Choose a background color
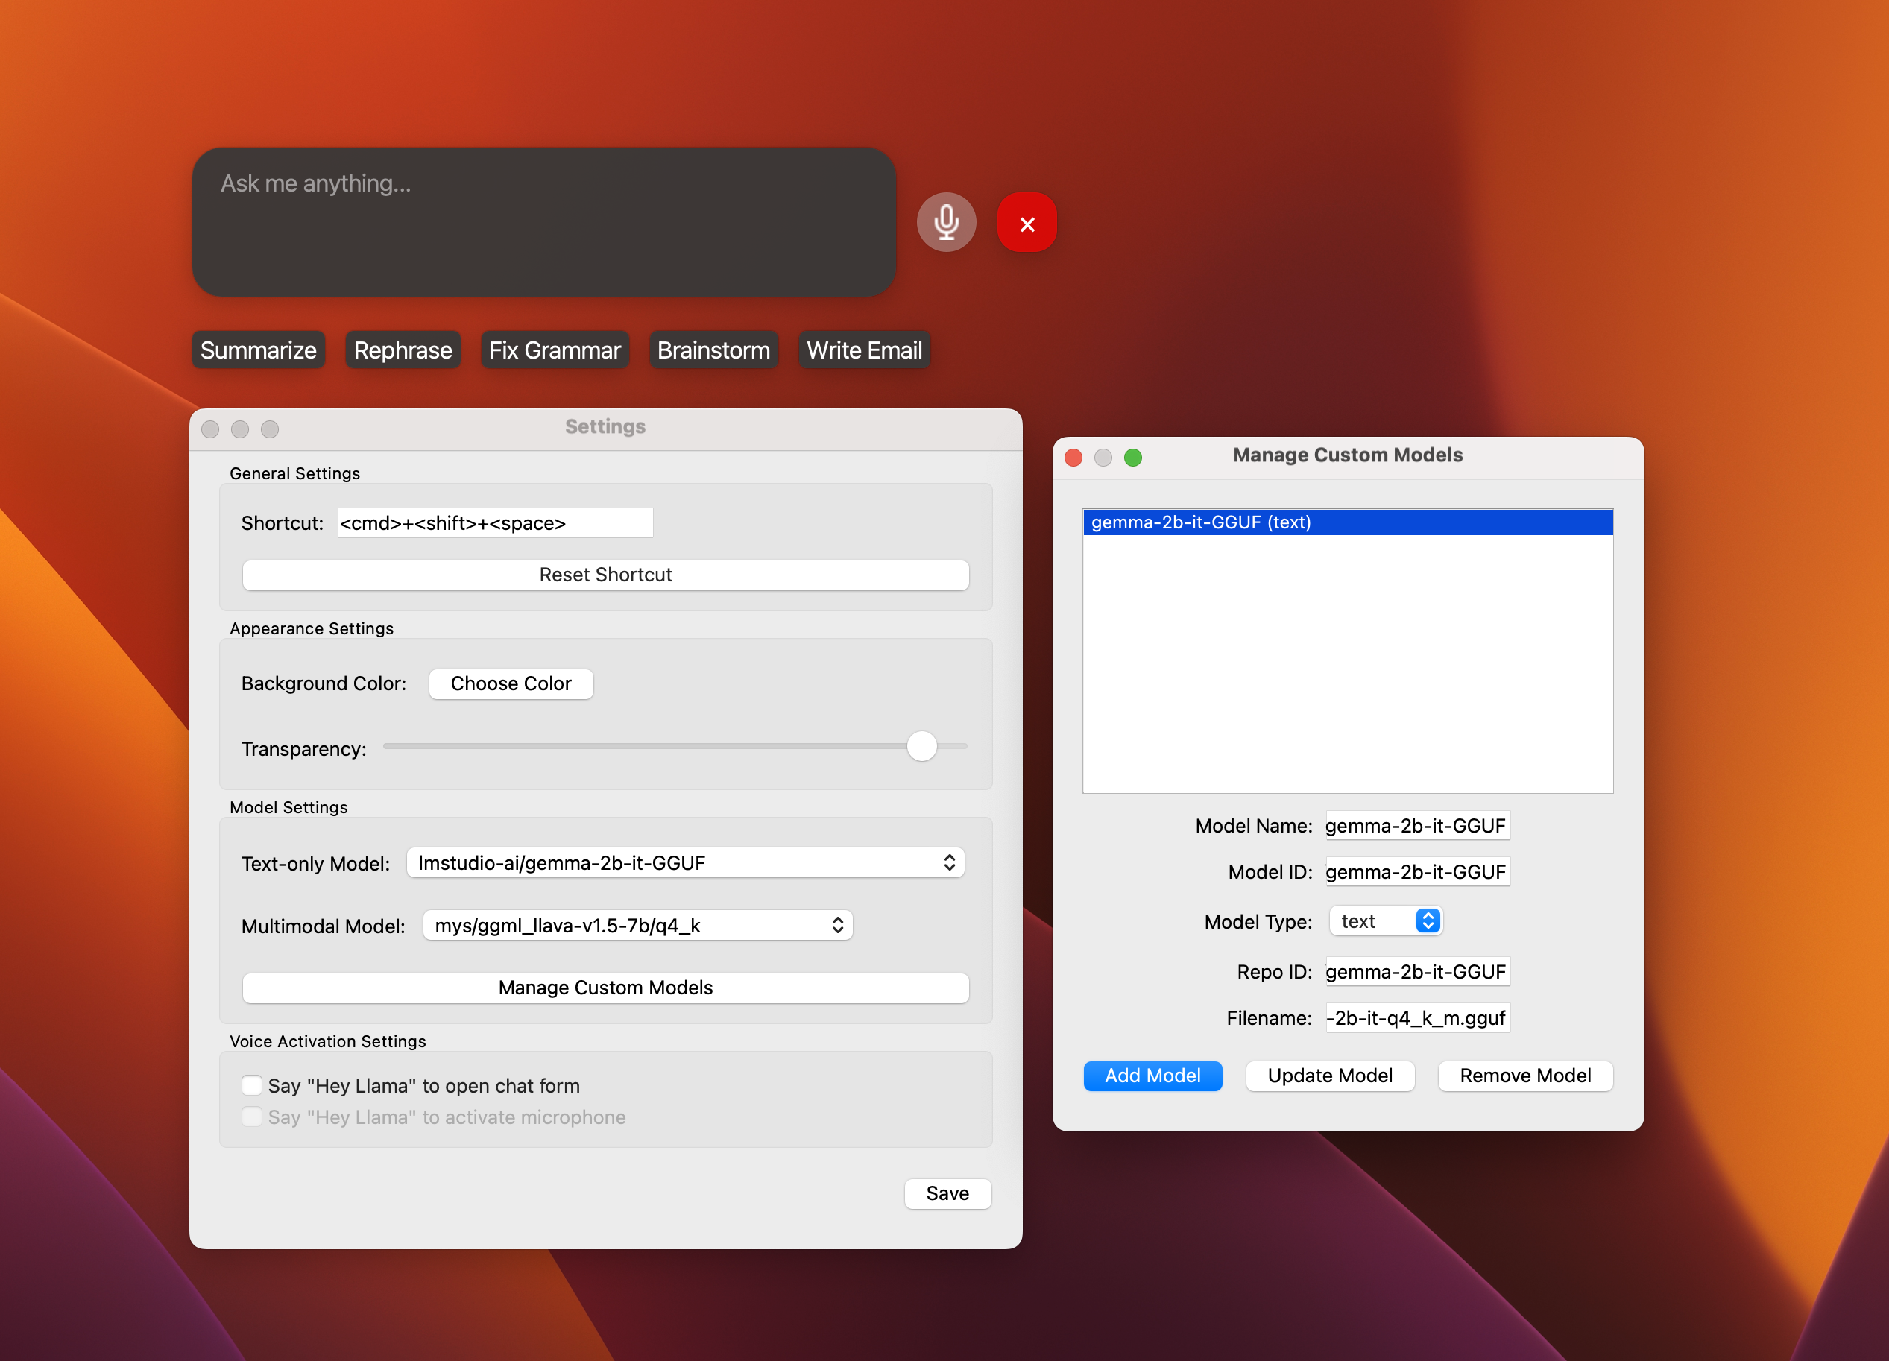Viewport: 1889px width, 1361px height. pyautogui.click(x=511, y=683)
